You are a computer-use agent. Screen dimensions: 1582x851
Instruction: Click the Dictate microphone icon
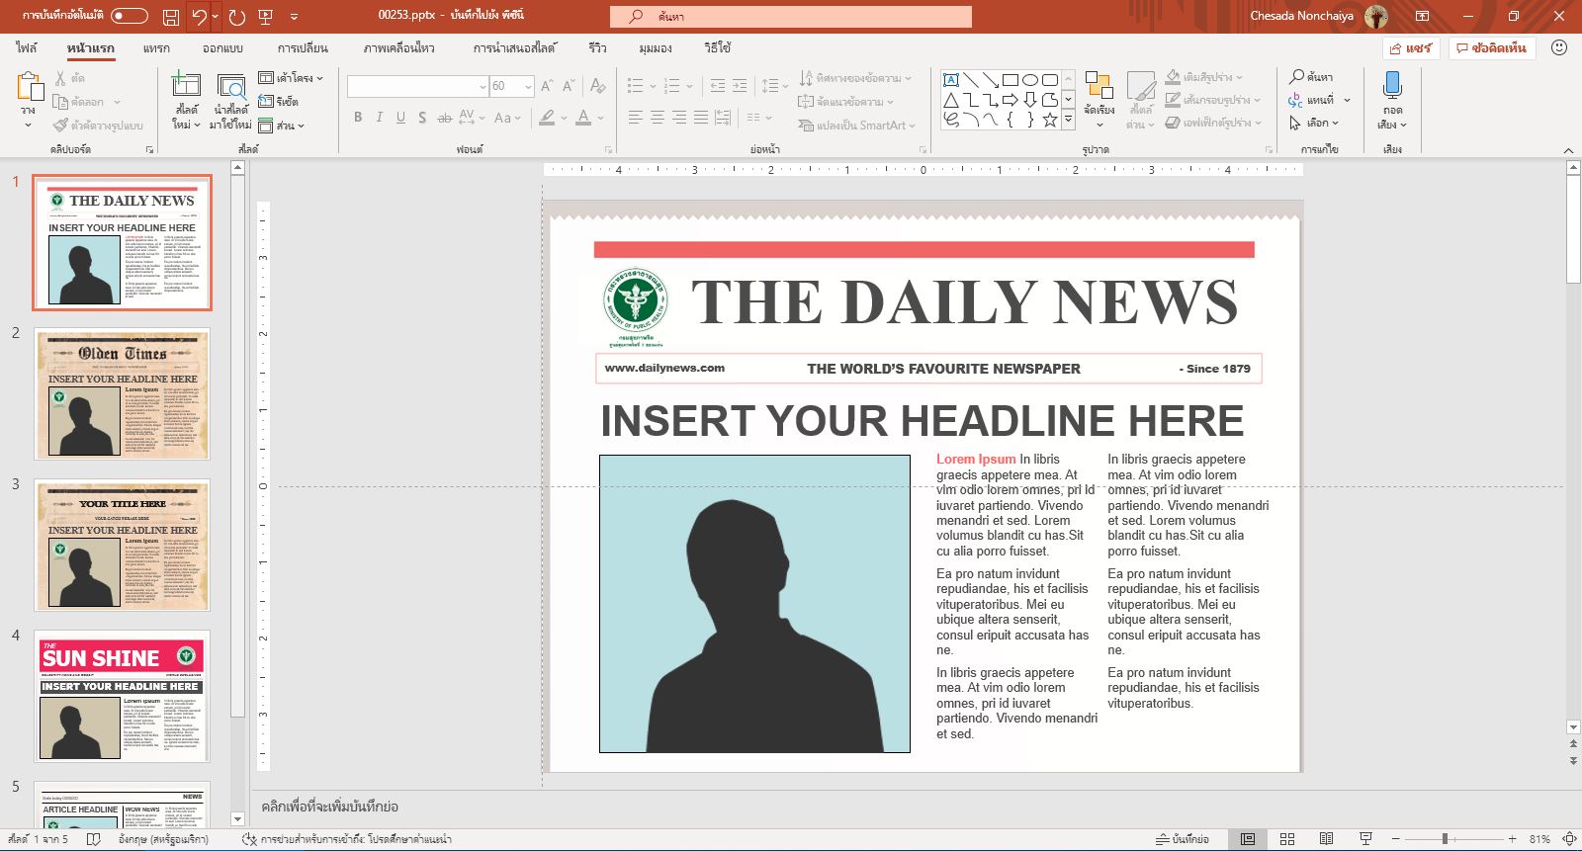point(1392,85)
